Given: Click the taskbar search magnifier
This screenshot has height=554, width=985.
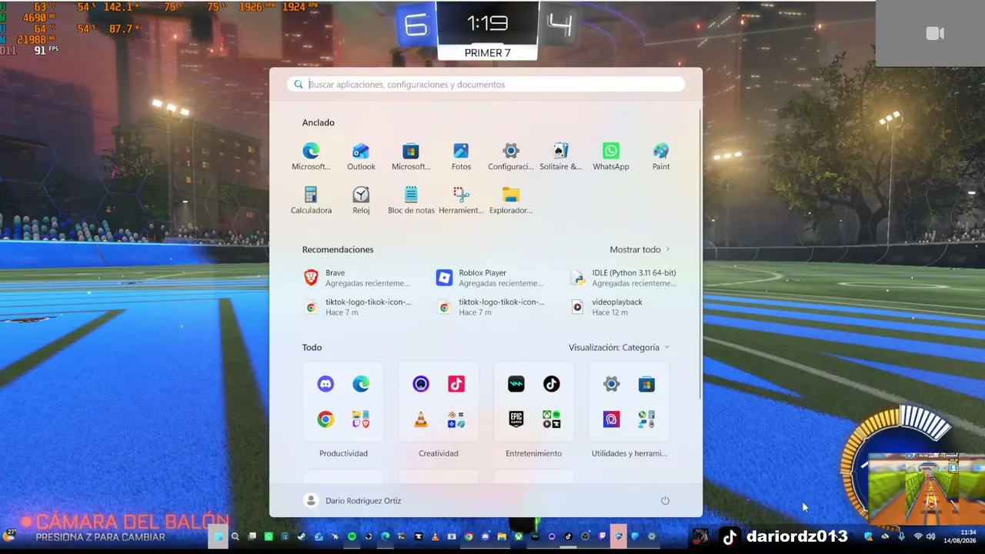Looking at the screenshot, I should [x=235, y=536].
